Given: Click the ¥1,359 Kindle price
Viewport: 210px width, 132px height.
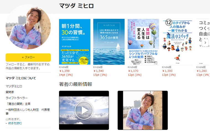Looking at the screenshot, I should [x=65, y=71].
